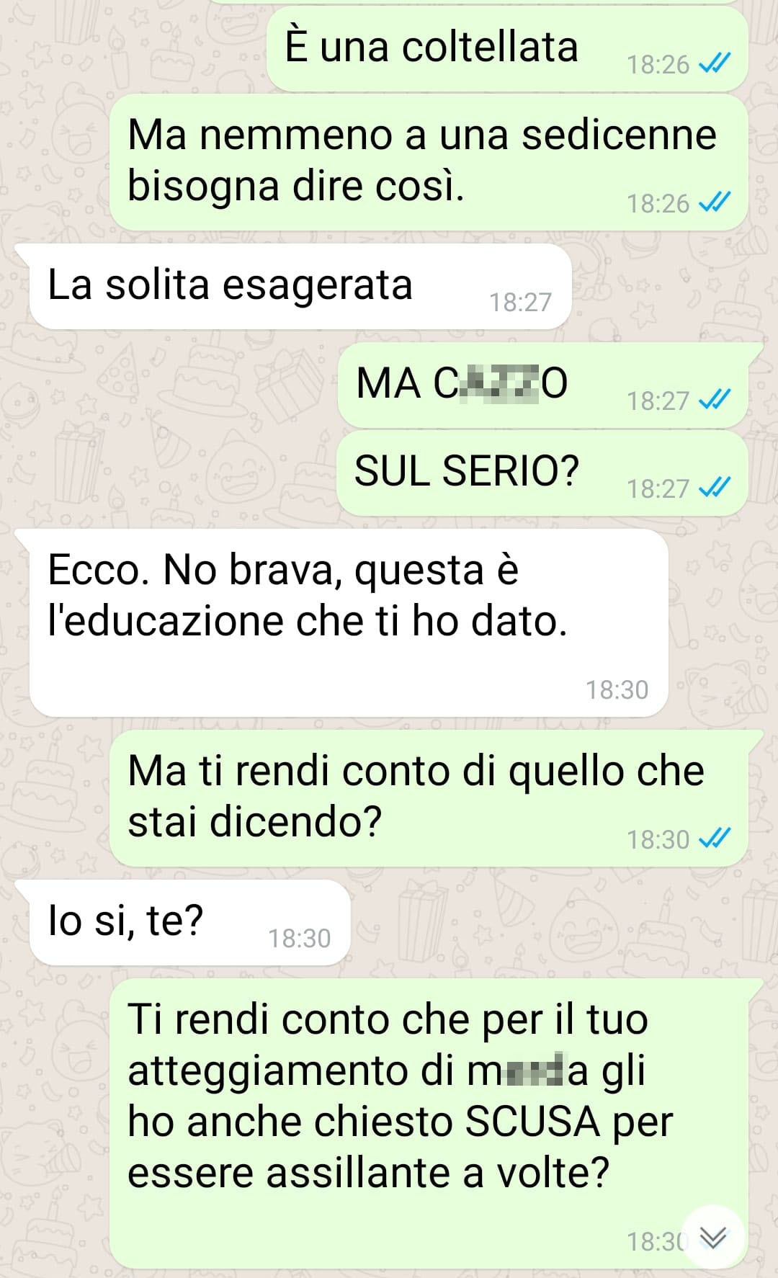Image resolution: width=778 pixels, height=1278 pixels.
Task: Select the 'Io si, te?' message bubble
Action: pos(189,923)
